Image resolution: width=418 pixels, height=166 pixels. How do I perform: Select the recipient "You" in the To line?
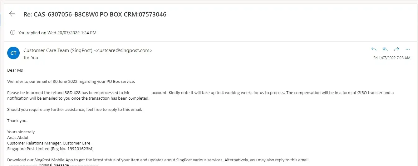pos(34,58)
